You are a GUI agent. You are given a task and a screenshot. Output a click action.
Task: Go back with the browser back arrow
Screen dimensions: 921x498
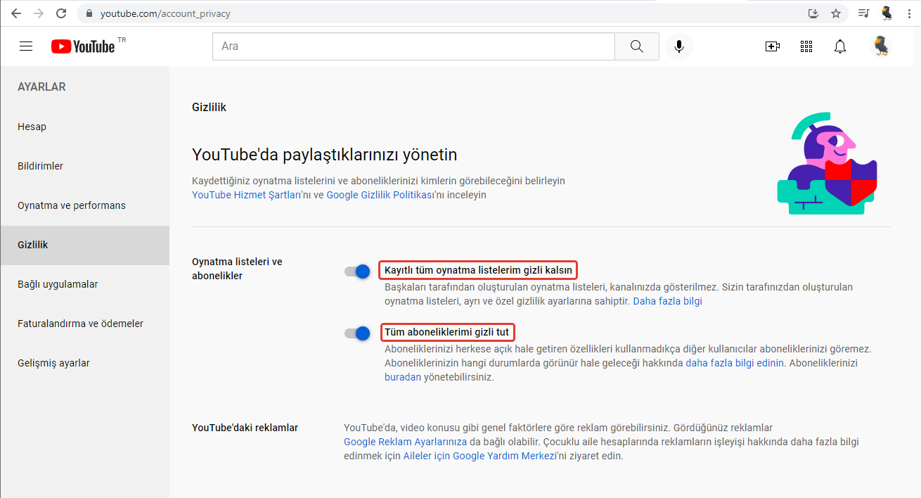tap(15, 13)
